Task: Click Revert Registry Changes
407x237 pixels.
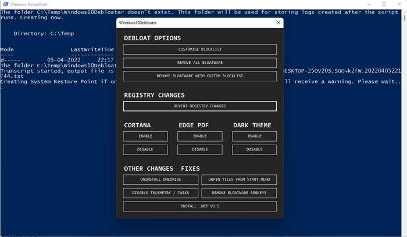Action: tap(200, 106)
